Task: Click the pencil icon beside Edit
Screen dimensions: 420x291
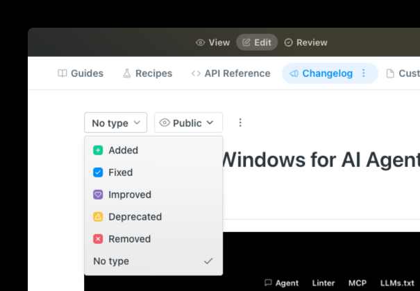Action: [246, 42]
